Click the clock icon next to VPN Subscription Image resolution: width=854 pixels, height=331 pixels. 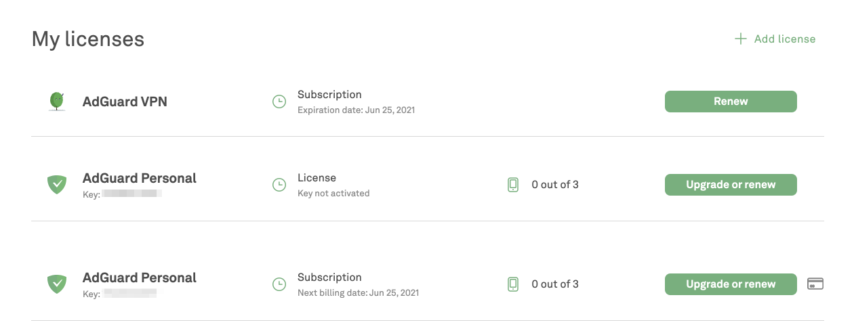point(279,102)
